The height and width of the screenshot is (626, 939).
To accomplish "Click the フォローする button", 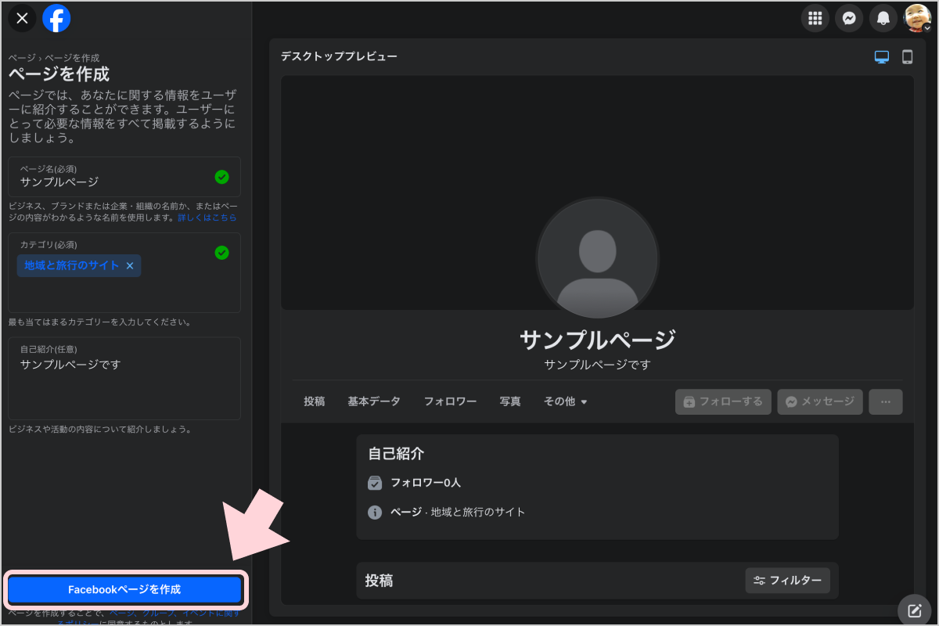I will [723, 401].
